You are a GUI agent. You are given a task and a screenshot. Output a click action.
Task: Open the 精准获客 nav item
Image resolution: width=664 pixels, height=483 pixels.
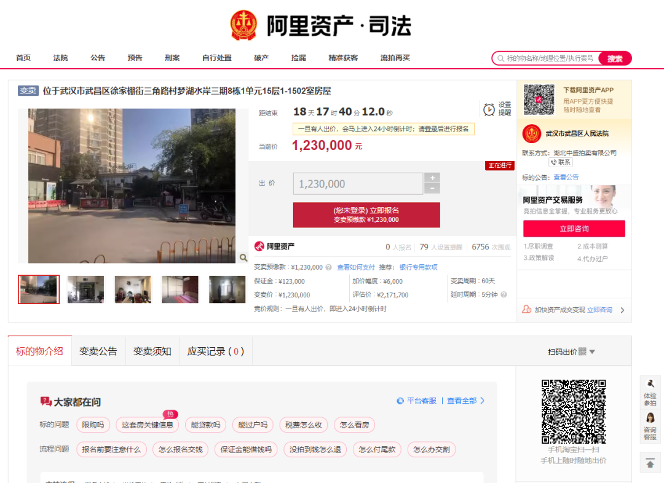(343, 58)
